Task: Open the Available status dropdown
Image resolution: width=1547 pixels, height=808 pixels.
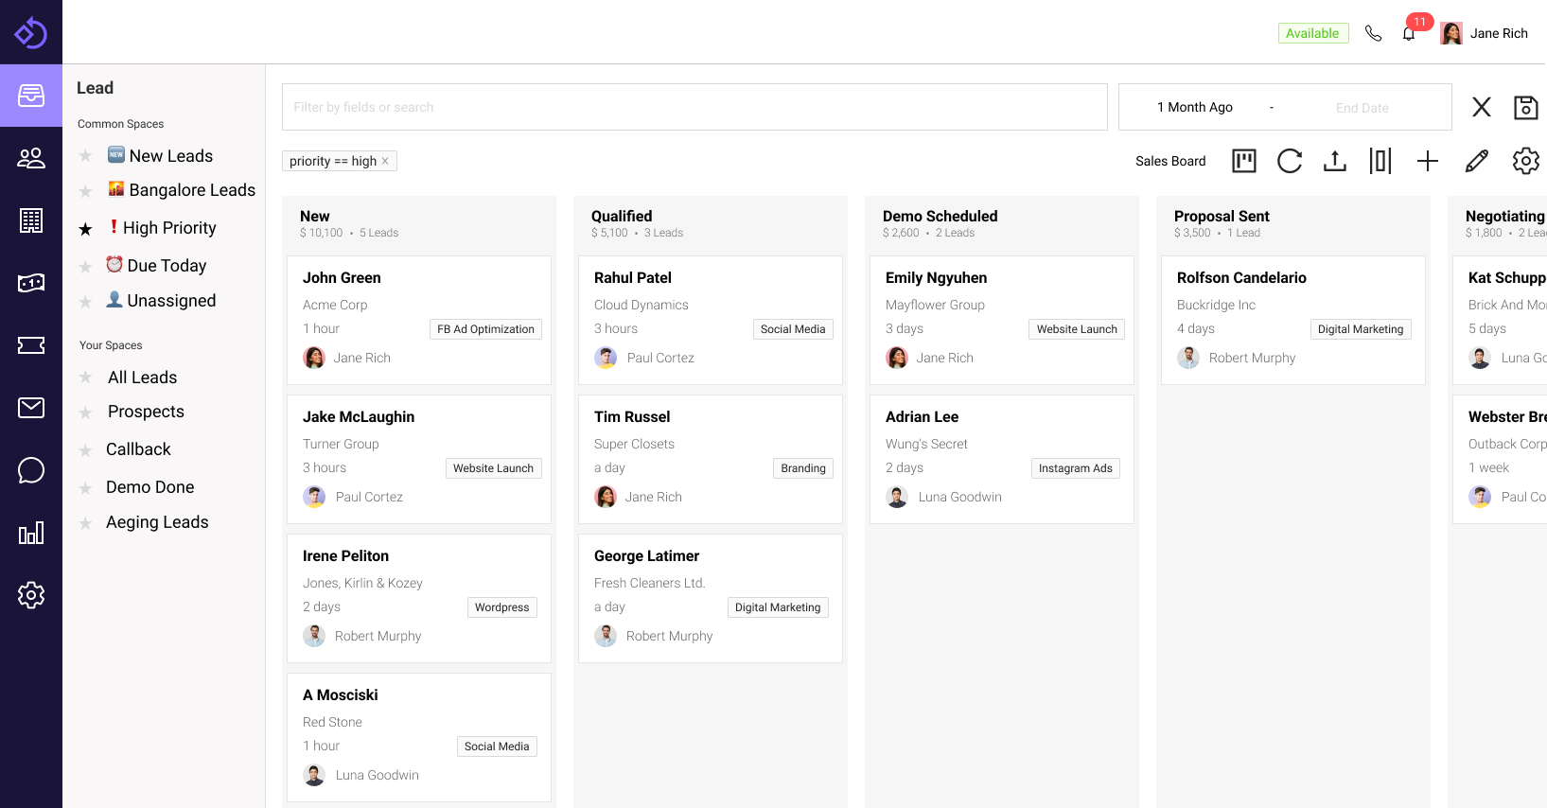Action: coord(1312,34)
